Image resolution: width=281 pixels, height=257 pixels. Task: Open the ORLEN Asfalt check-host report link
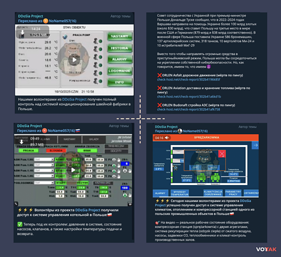tap(189, 80)
